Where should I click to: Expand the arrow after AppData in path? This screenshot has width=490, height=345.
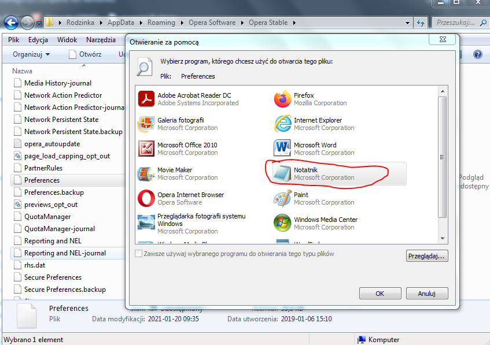click(141, 23)
